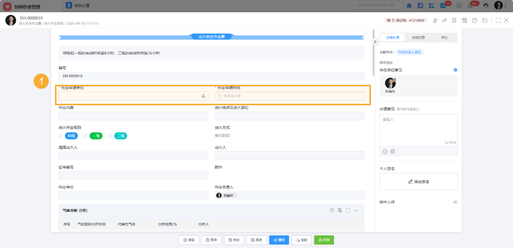513x248 pixels.
Task: Switch to the 流程处理 tab
Action: click(x=393, y=38)
